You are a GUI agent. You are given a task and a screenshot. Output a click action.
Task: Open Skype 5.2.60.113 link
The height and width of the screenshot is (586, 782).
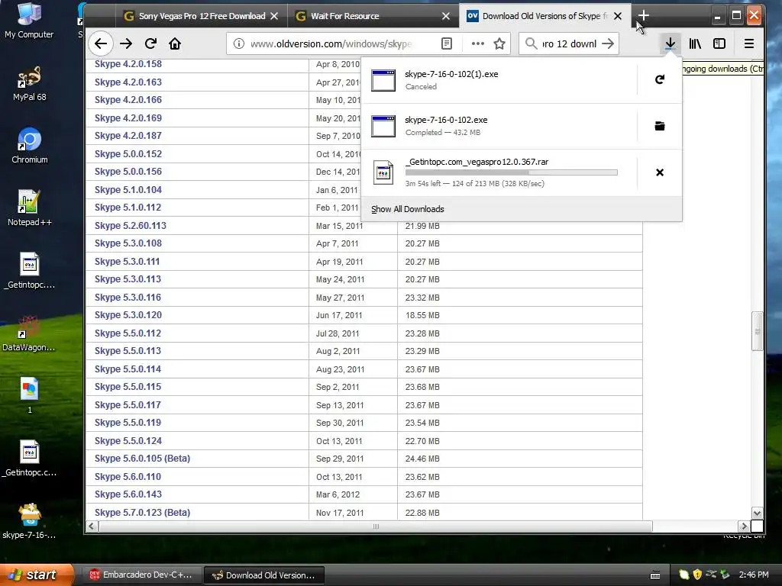click(130, 226)
